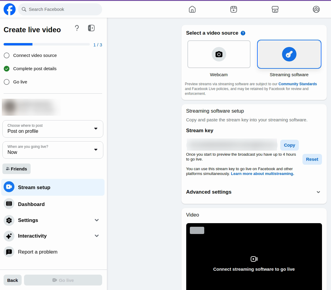Open Learn more about multistreaming link
Viewport: 331px width, 290px height.
(263, 173)
